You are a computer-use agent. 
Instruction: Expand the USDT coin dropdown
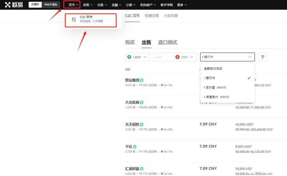click(137, 57)
